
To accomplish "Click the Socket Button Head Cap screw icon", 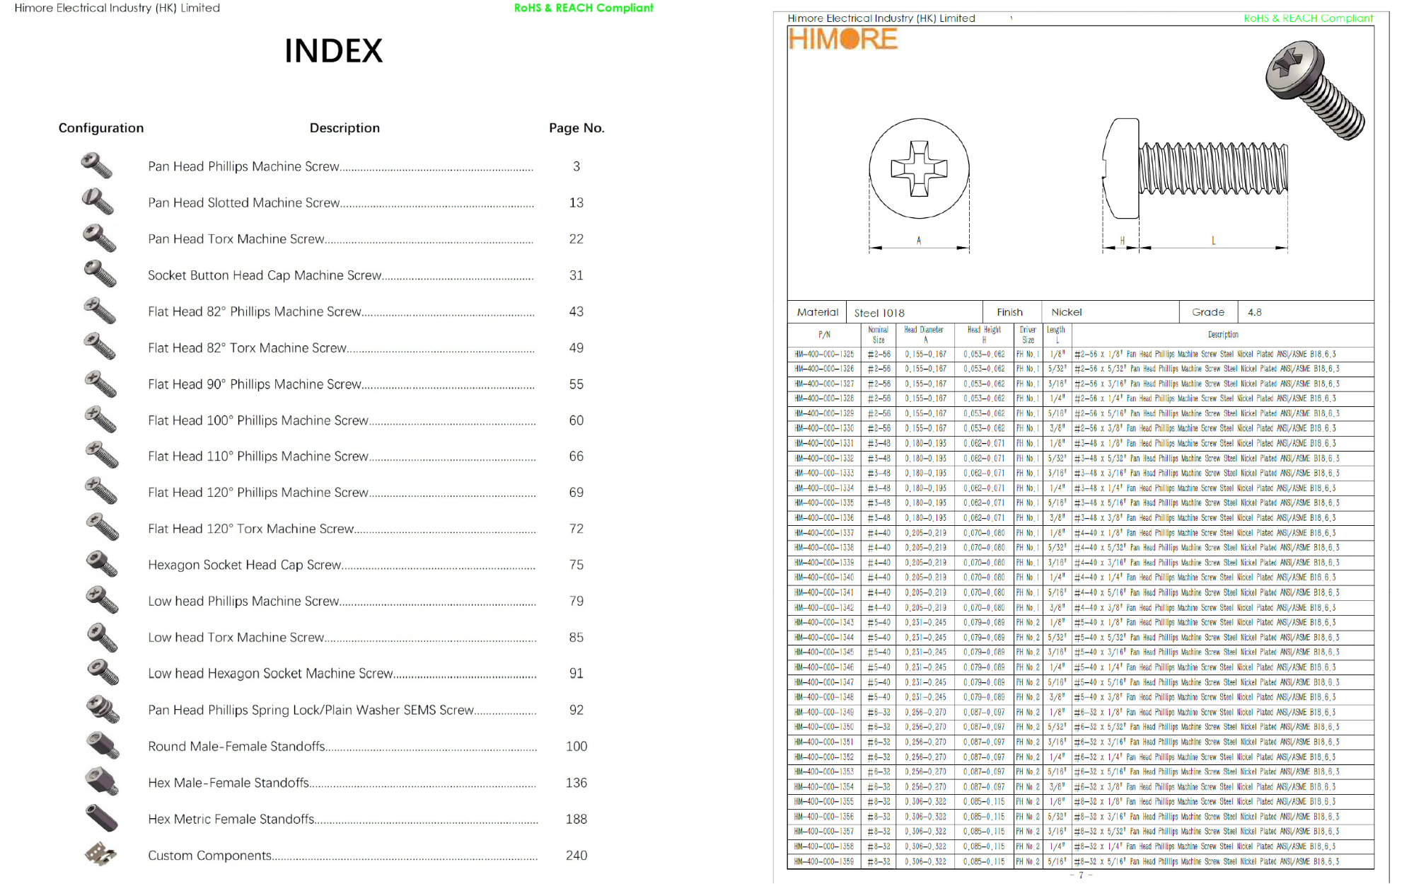I will point(100,275).
